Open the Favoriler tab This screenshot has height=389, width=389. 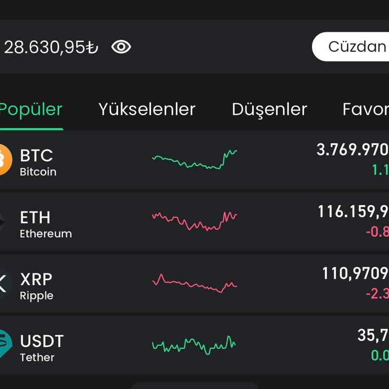click(366, 109)
